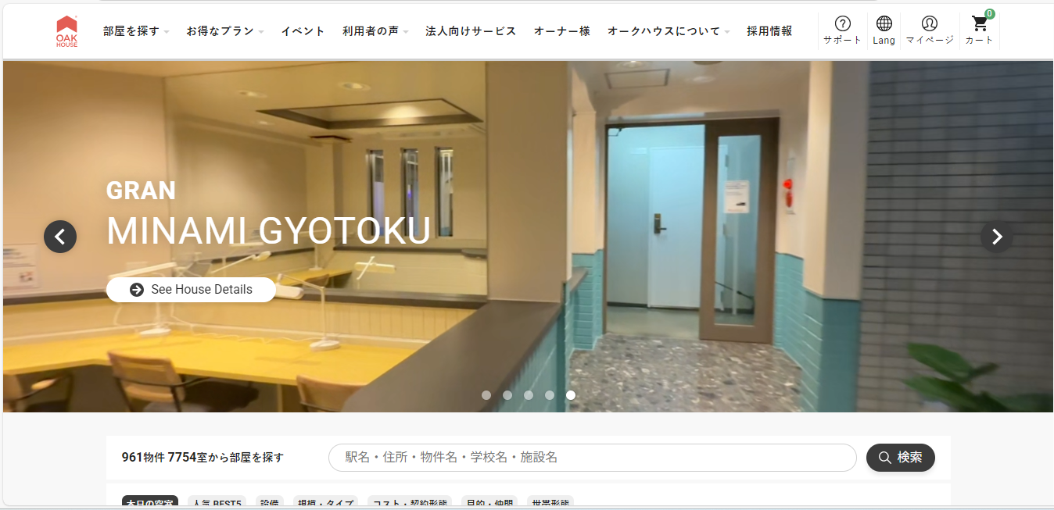Open the サポート help icon

842,30
